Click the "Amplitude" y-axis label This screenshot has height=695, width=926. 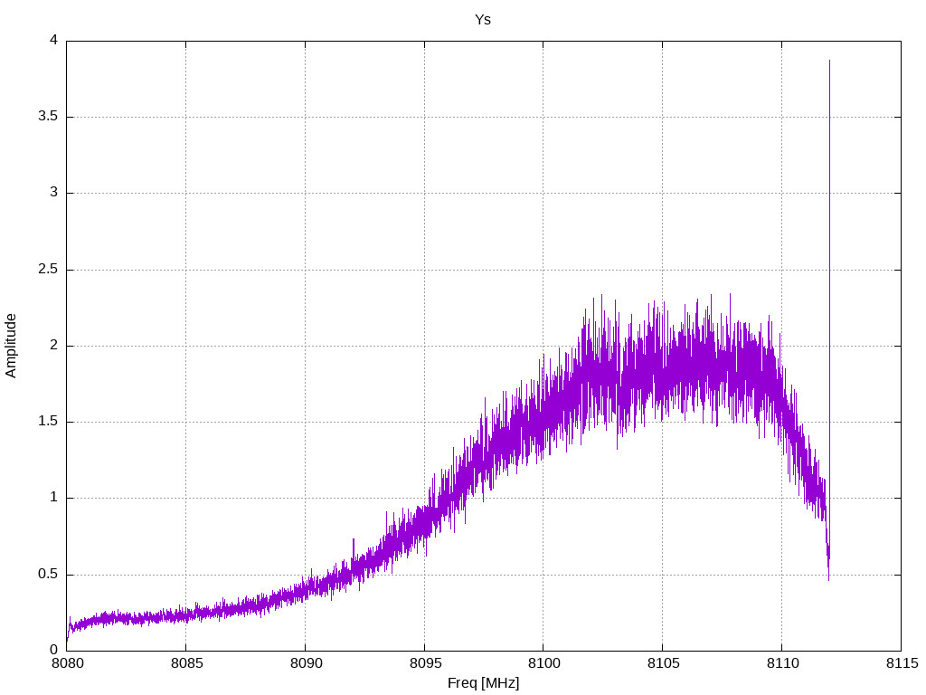(11, 345)
